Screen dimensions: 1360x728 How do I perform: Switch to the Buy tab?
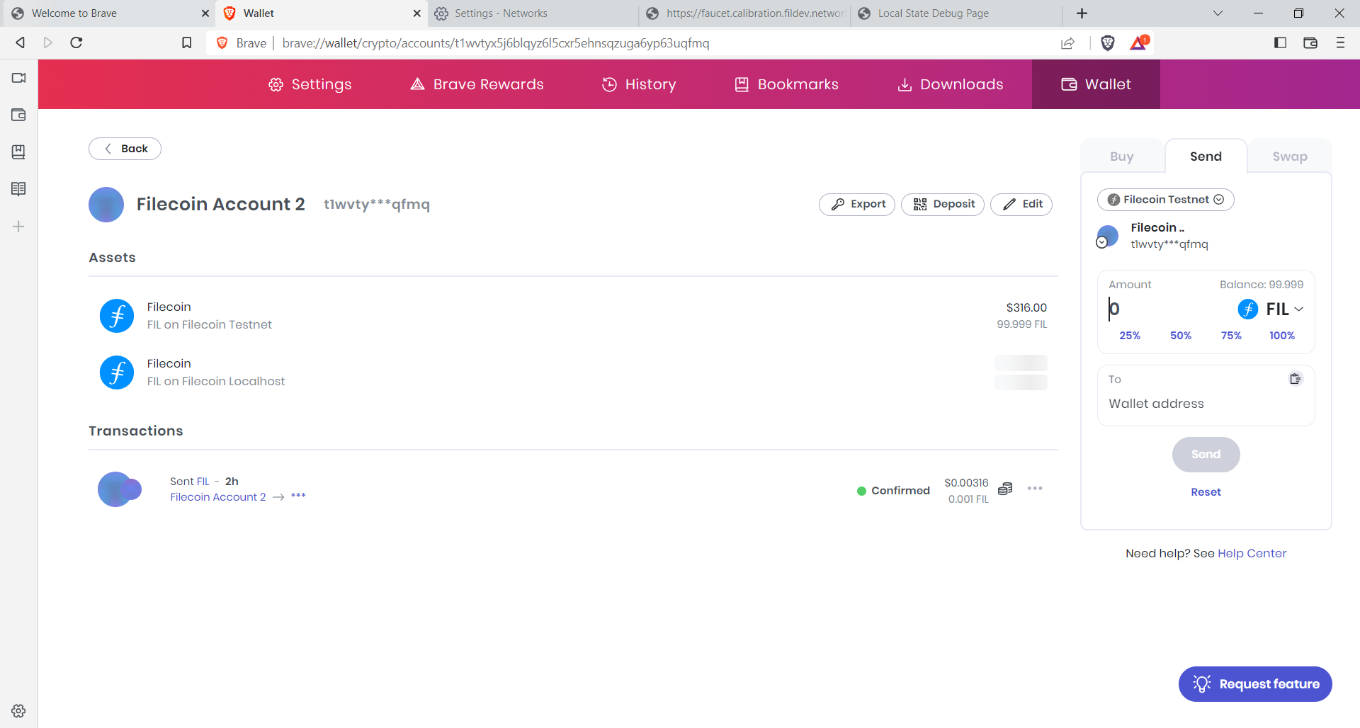[1121, 156]
